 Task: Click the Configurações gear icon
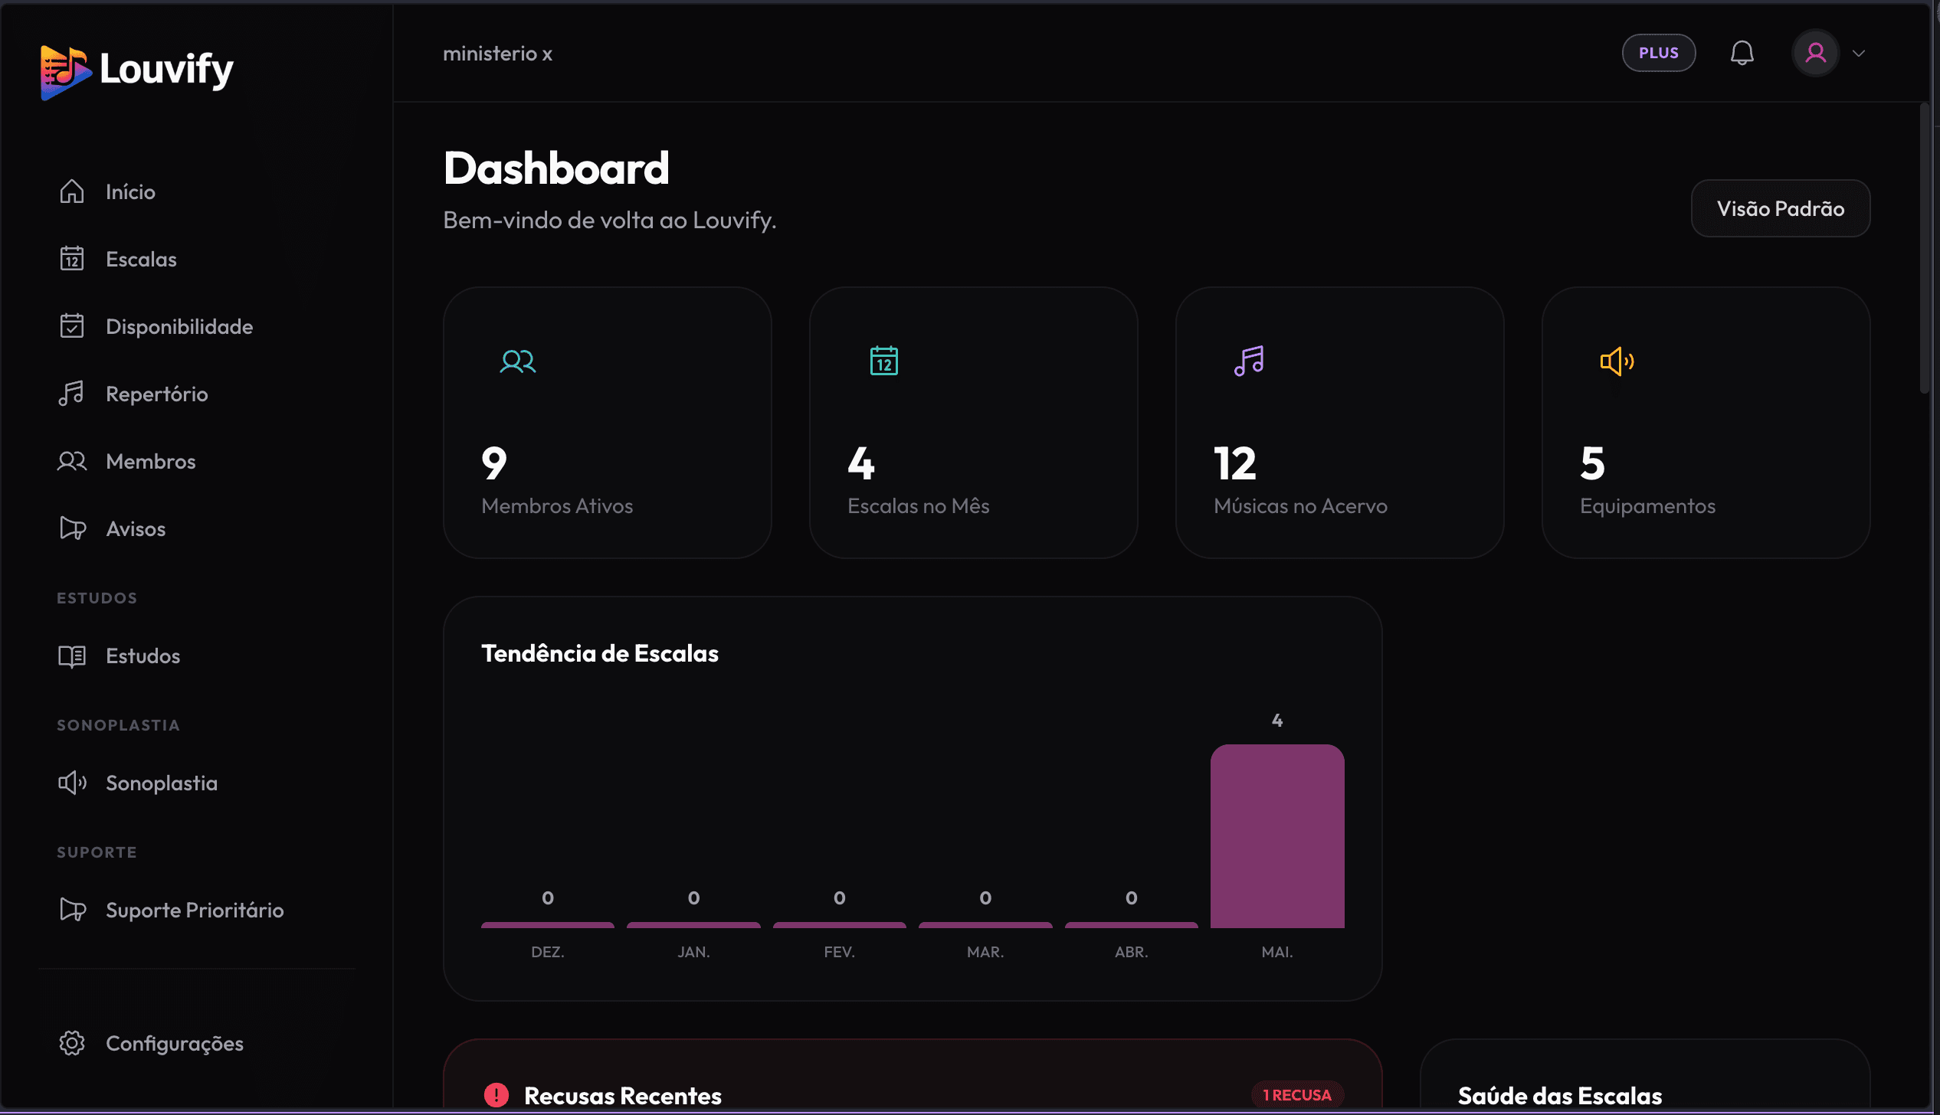[72, 1043]
